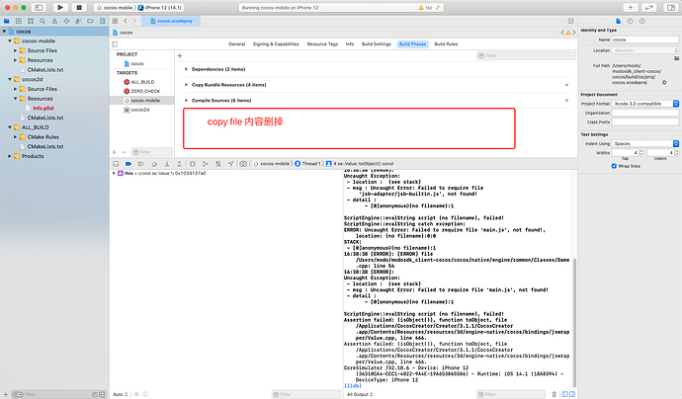Image resolution: width=682 pixels, height=399 pixels.
Task: Hide the debug area with its toggle
Action: coord(116,164)
